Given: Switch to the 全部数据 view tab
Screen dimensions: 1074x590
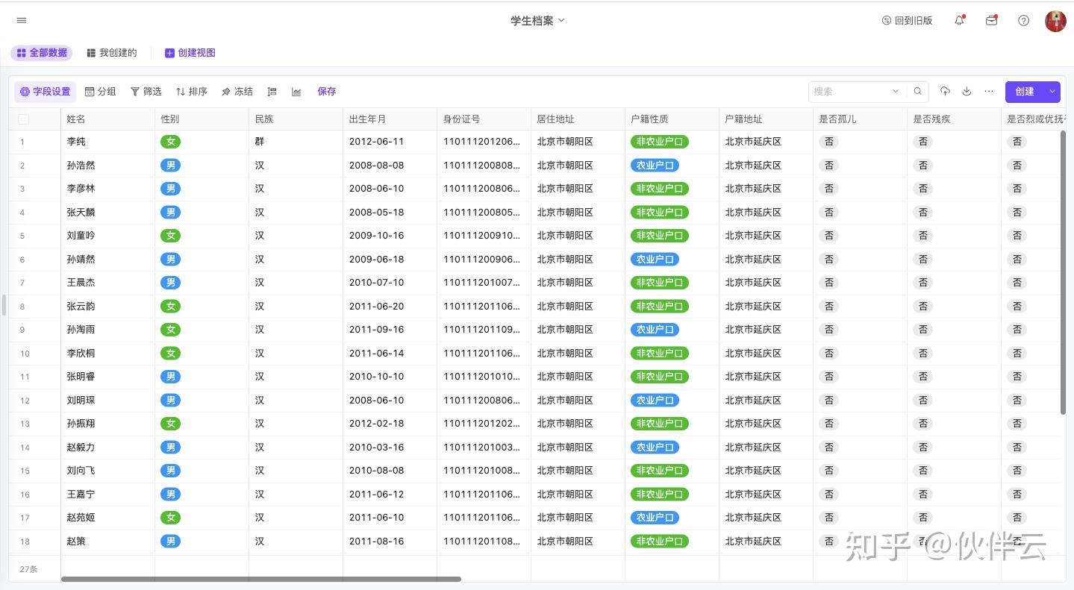Looking at the screenshot, I should coord(42,53).
